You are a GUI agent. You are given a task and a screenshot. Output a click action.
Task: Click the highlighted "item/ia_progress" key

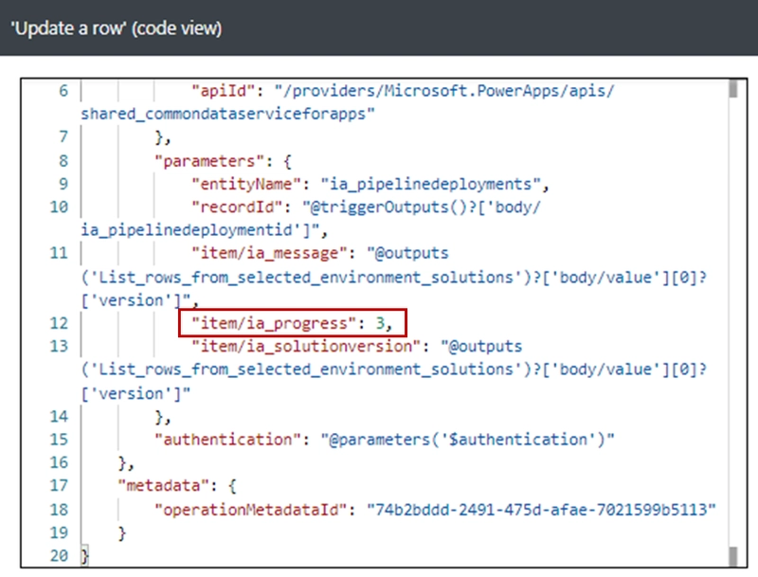[269, 324]
